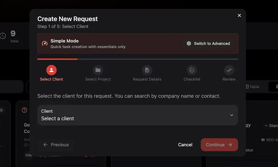Click the Create New Request title

click(x=67, y=19)
